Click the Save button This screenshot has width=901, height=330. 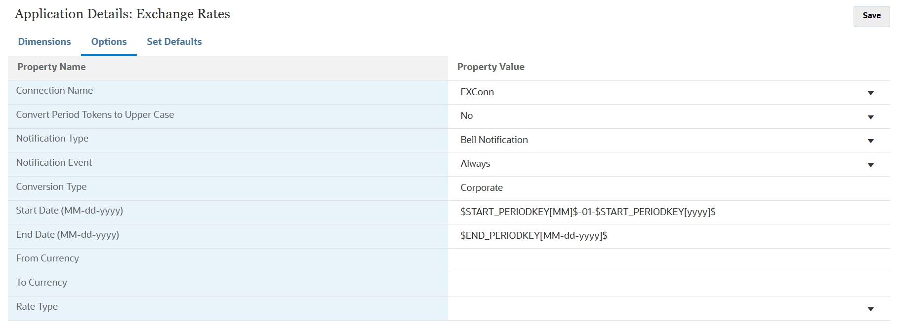871,16
